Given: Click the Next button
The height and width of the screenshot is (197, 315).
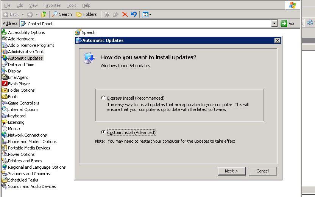Looking at the screenshot, I should 232,171.
